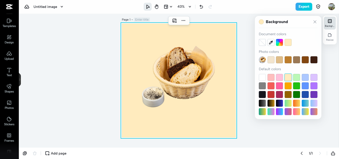Image resolution: width=339 pixels, height=159 pixels.
Task: Open the Stickers panel
Action: tap(9, 121)
